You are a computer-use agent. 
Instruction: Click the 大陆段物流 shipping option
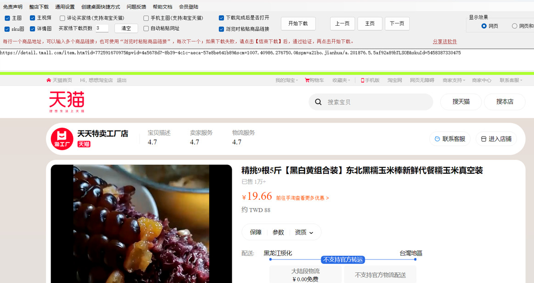click(305, 274)
